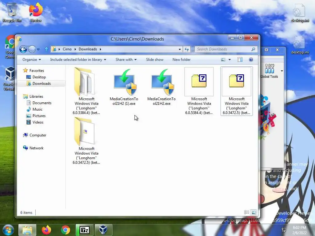Select the upper desktop.ini file on desktop
Screen dimensions: 315x236
[300, 13]
